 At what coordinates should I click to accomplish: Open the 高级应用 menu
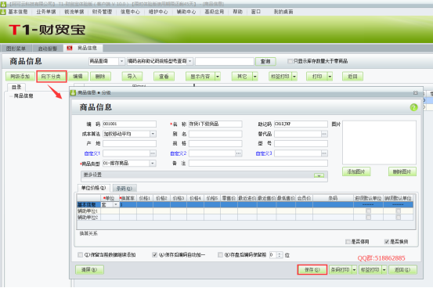215,12
